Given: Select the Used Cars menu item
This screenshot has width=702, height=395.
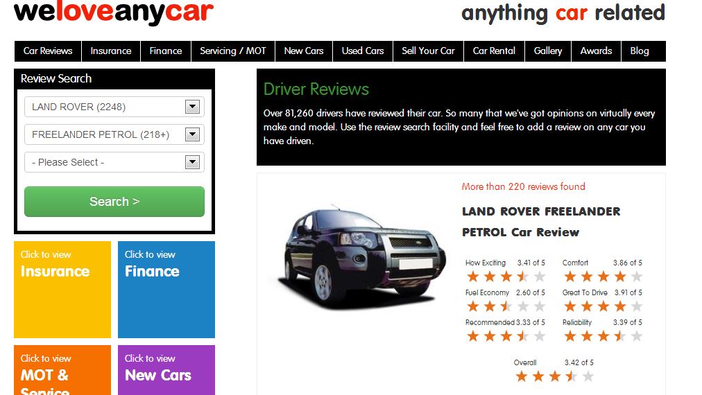Looking at the screenshot, I should point(363,51).
